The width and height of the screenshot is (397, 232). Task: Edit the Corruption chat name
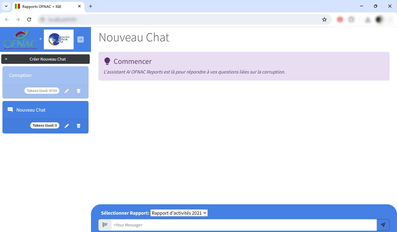click(x=66, y=91)
